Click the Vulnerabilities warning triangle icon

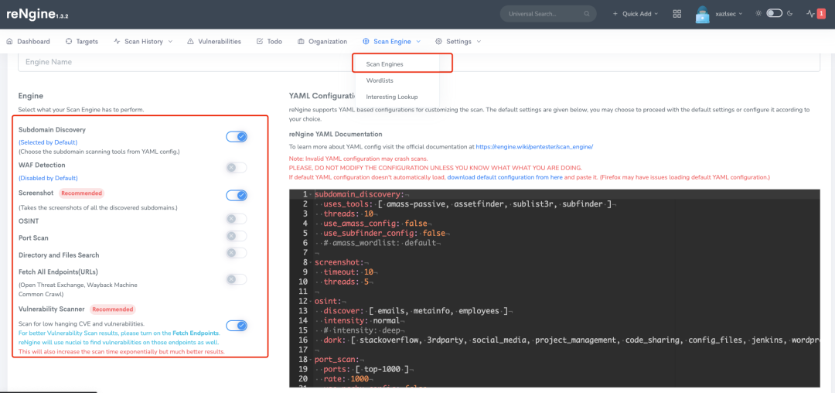191,42
